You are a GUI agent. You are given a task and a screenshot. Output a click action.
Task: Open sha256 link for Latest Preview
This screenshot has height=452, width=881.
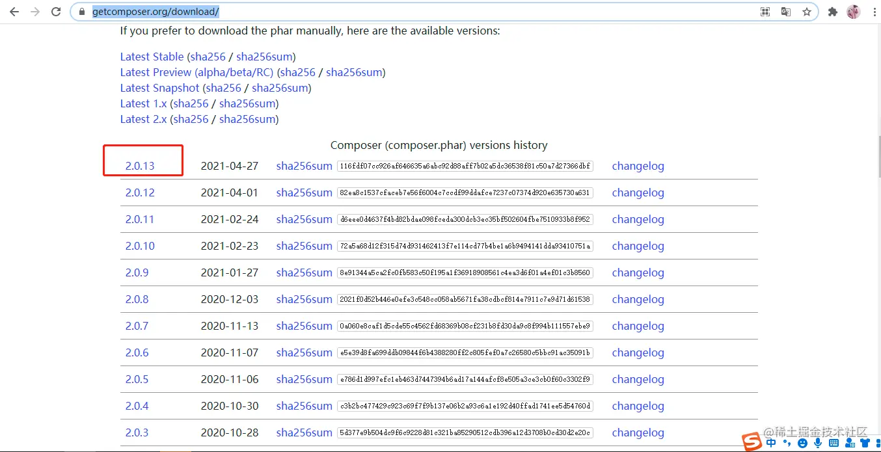(x=298, y=72)
